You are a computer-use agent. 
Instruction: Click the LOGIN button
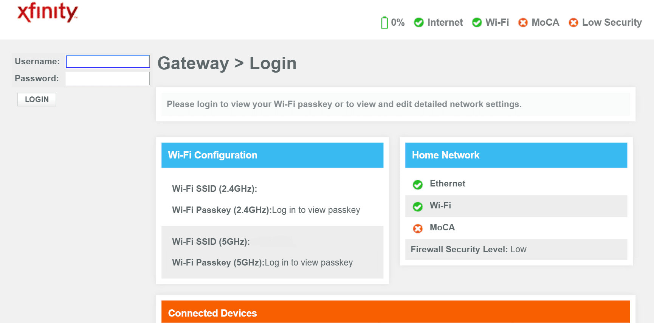[x=37, y=99]
